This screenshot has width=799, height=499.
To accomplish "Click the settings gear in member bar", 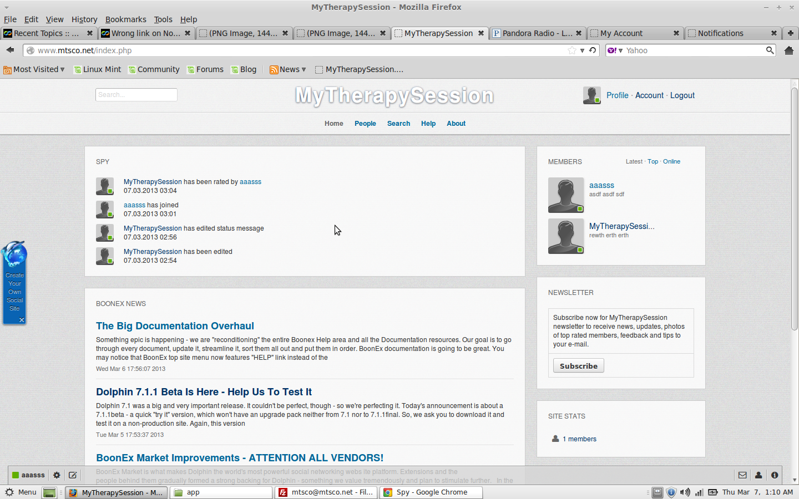I will pyautogui.click(x=57, y=475).
